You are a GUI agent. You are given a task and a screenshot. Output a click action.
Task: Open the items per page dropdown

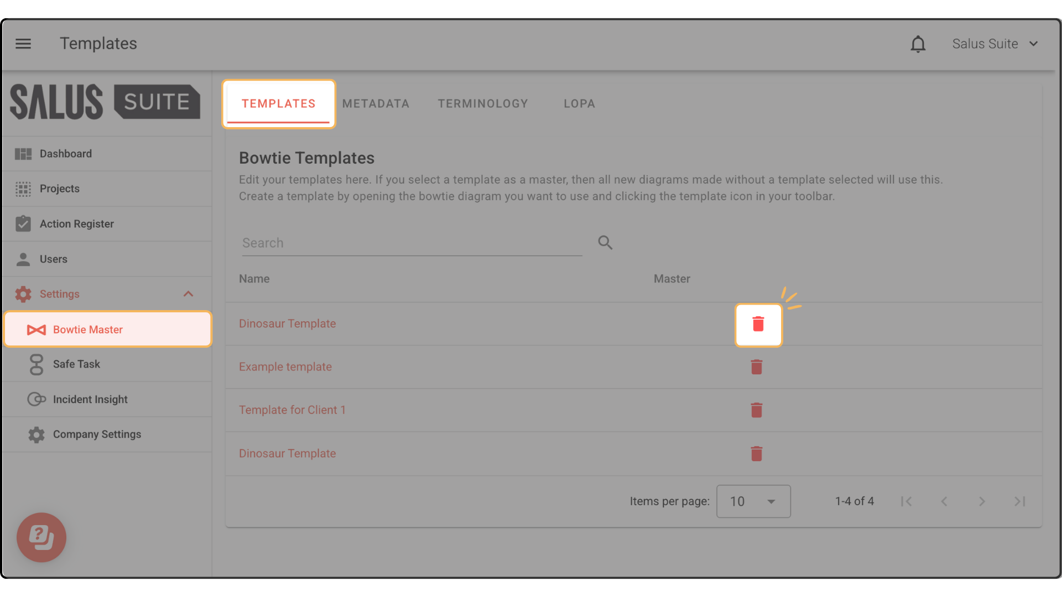753,501
